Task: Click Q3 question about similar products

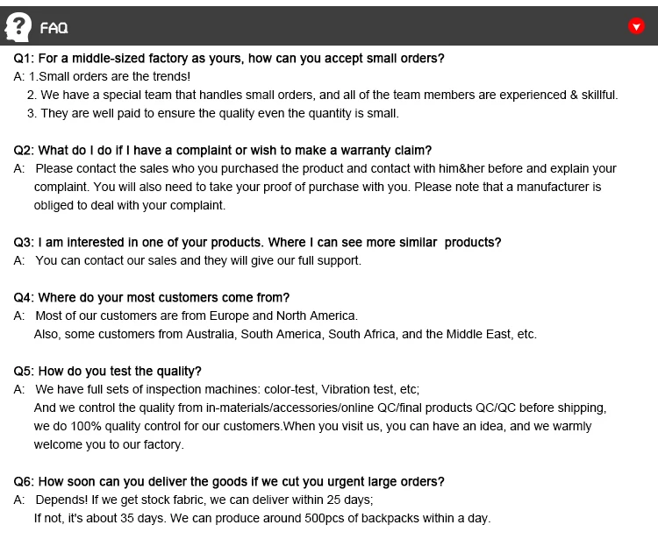Action: tap(257, 242)
